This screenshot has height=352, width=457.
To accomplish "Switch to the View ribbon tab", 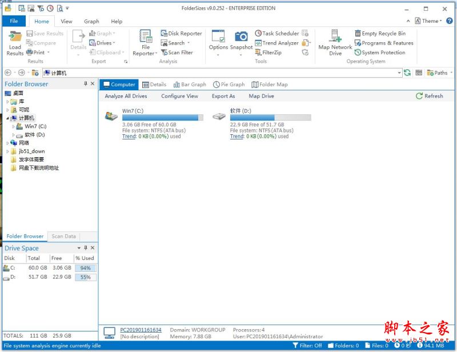I will tap(66, 21).
